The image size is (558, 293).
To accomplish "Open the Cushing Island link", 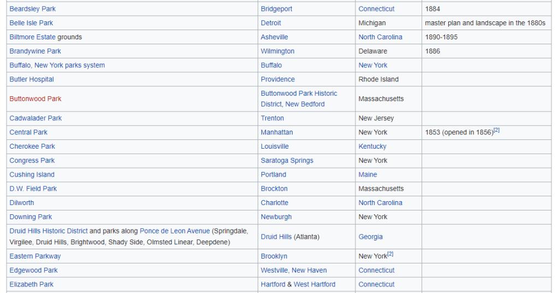I will [32, 175].
